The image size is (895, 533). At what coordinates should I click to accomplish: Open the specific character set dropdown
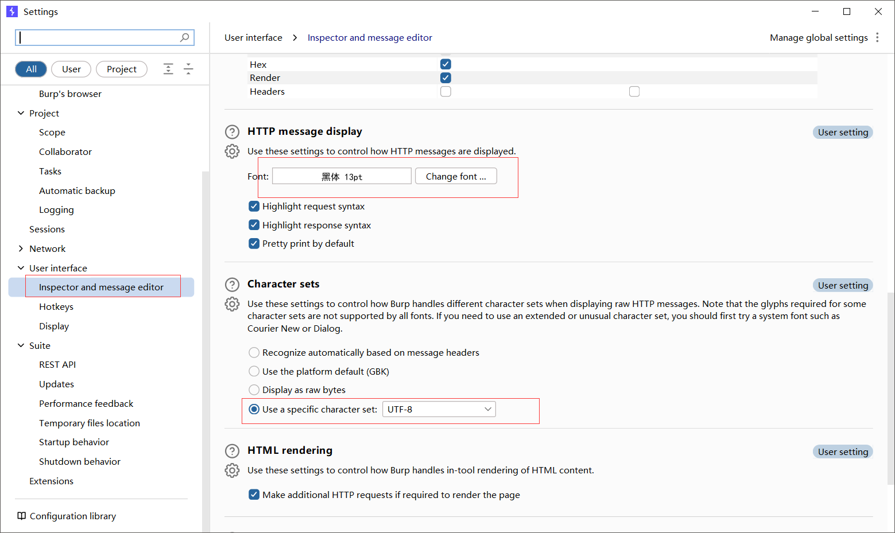(439, 409)
